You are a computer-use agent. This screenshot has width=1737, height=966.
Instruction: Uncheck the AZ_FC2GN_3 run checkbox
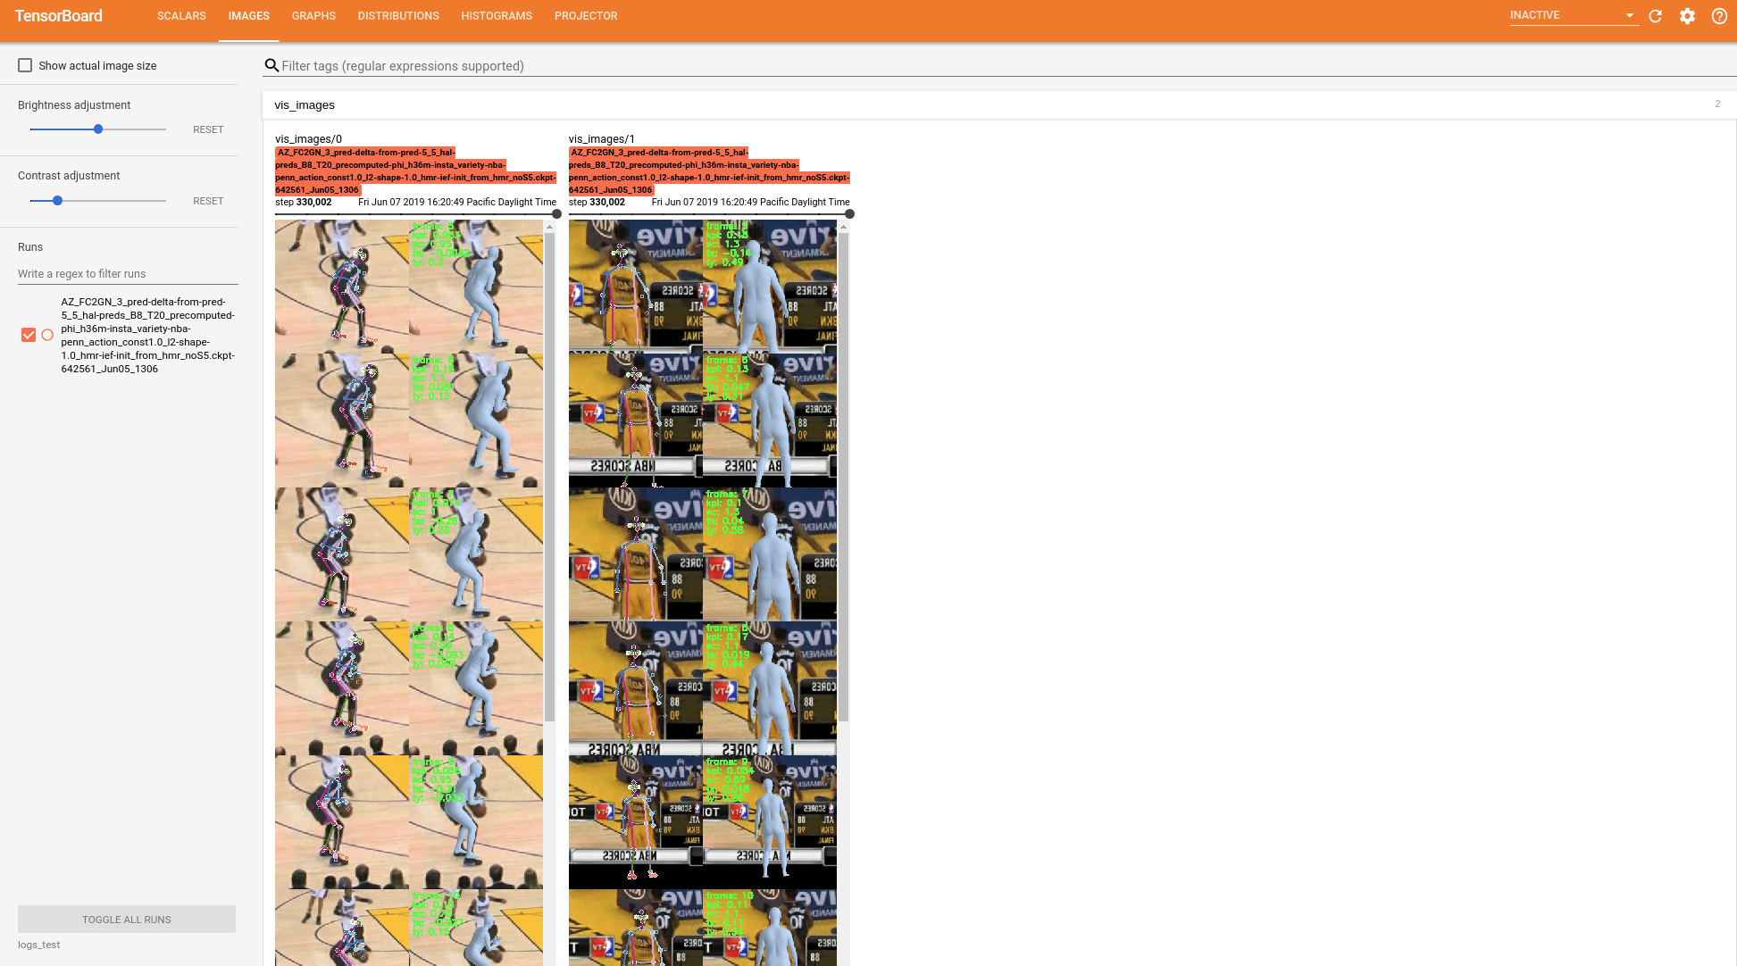coord(29,335)
